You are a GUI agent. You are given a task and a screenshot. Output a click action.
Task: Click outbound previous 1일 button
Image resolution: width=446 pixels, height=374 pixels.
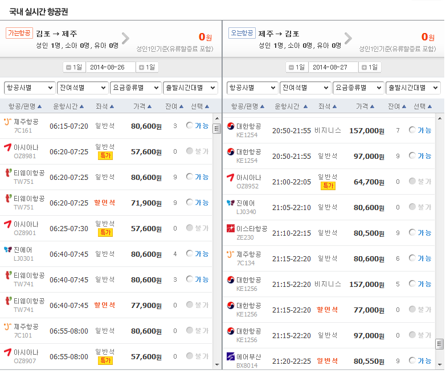[74, 68]
